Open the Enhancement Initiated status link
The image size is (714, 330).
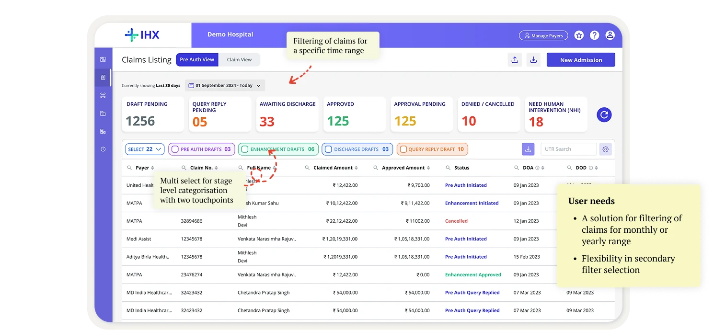[x=472, y=203]
